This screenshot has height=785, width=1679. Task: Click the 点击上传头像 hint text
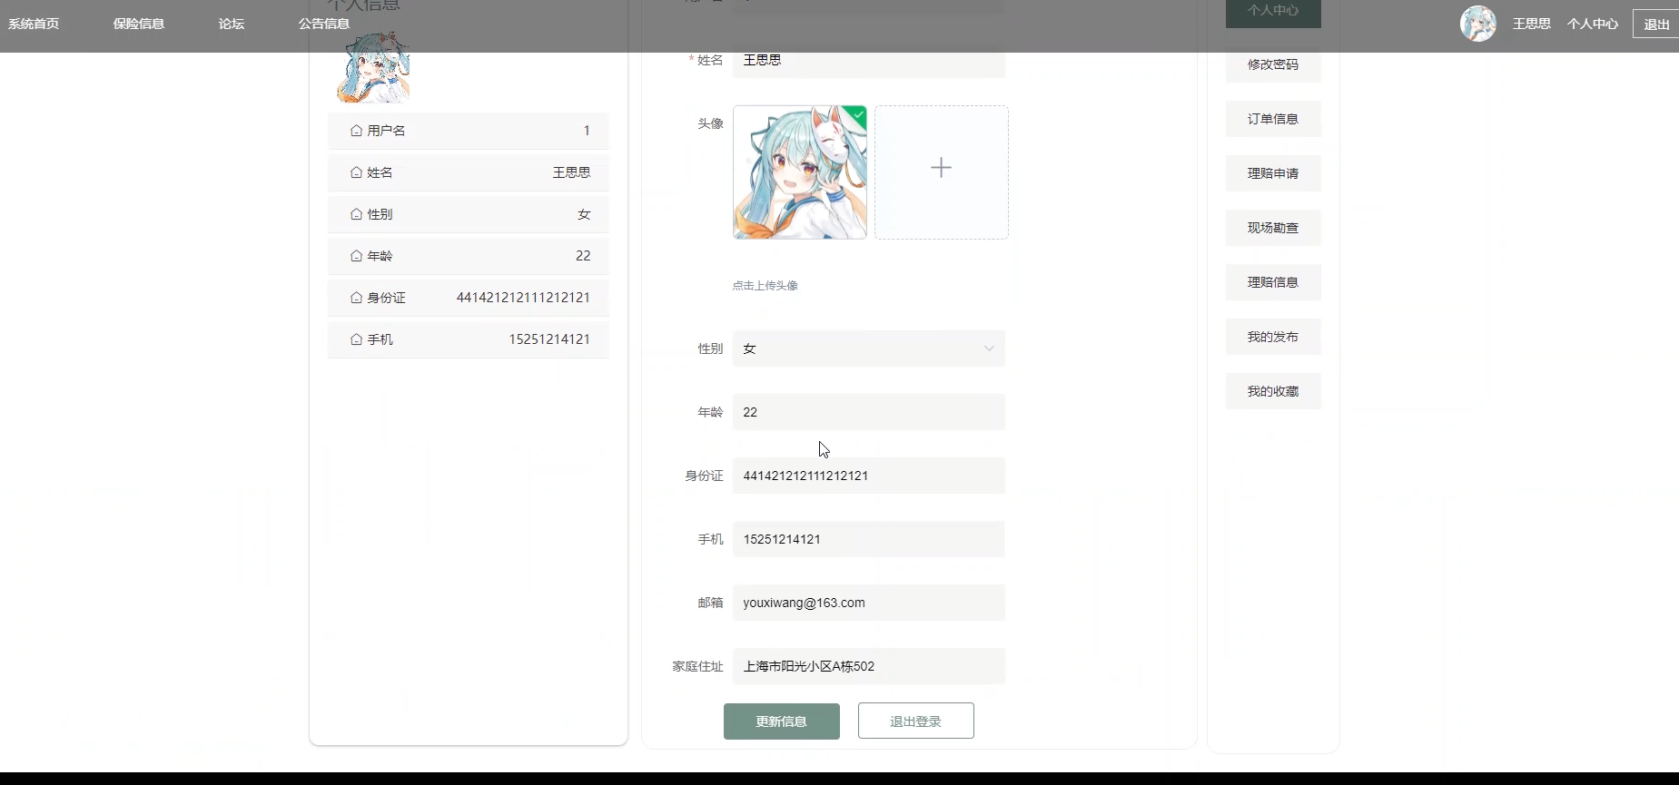(765, 286)
